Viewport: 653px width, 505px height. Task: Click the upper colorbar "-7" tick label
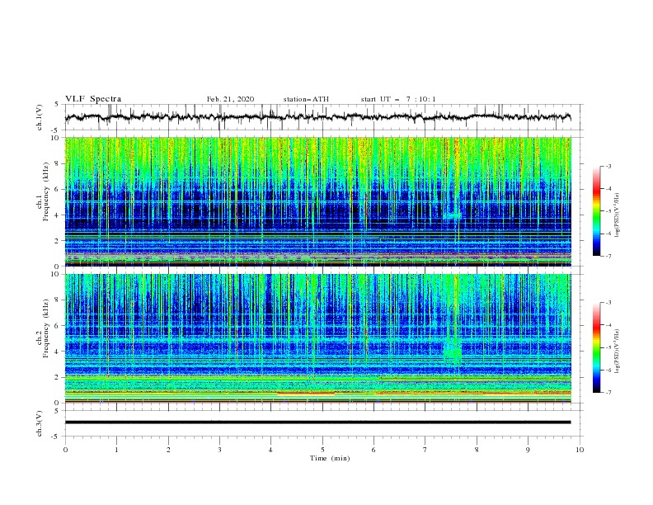pyautogui.click(x=608, y=256)
